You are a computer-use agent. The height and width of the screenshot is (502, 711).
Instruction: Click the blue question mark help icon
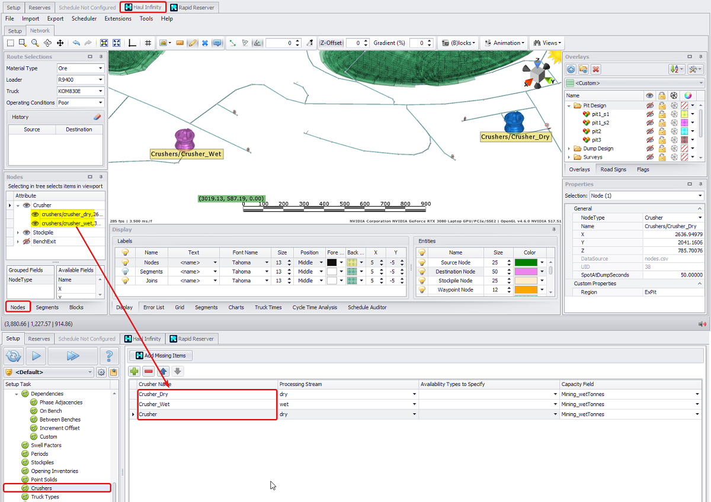[x=108, y=356]
